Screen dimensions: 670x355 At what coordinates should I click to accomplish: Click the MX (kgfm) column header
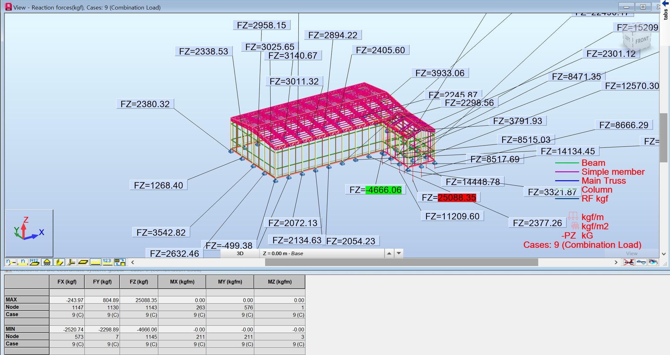[182, 282]
